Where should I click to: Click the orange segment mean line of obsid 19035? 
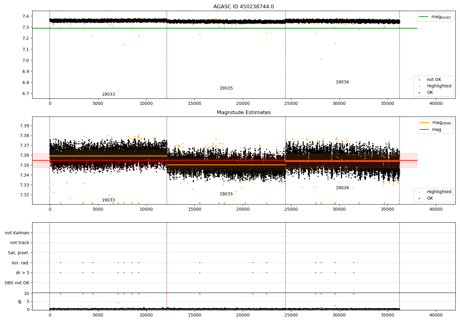click(226, 165)
